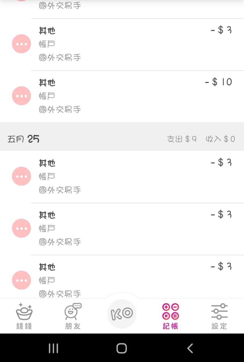Tap the pink icon of the bottom-most entry

coord(21,280)
